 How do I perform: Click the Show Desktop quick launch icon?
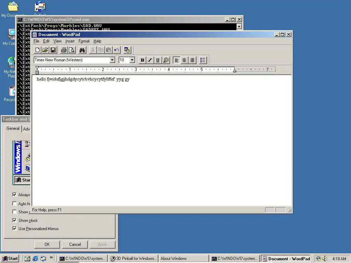coord(27,259)
